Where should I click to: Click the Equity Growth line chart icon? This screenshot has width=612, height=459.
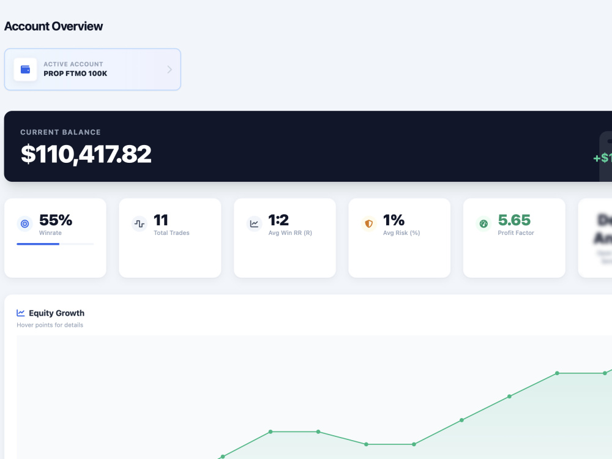[21, 313]
